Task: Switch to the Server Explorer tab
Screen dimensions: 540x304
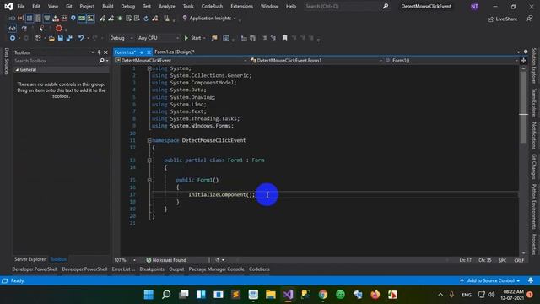Action: pos(30,259)
